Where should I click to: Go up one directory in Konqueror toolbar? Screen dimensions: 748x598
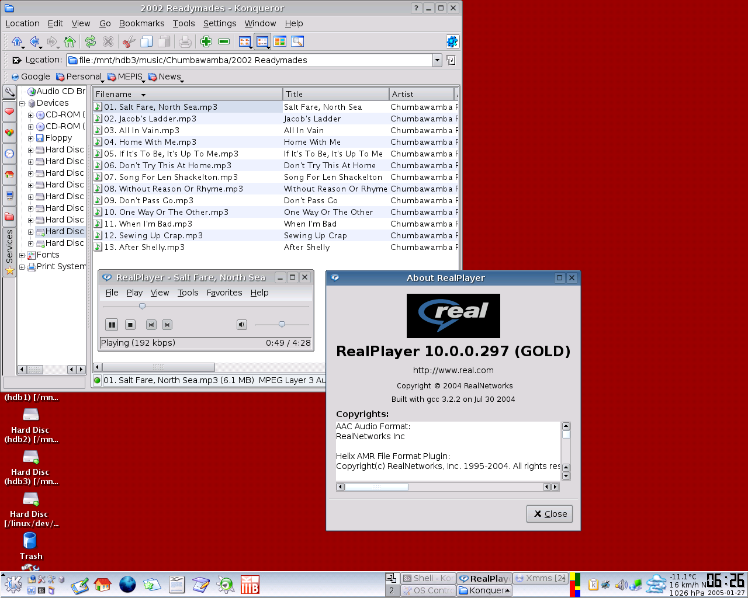(17, 41)
